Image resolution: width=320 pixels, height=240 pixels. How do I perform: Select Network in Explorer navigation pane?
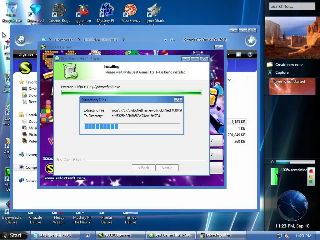pos(28,180)
